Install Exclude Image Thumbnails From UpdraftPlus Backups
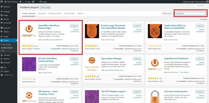This screenshot has width=209, height=103. [137, 26]
